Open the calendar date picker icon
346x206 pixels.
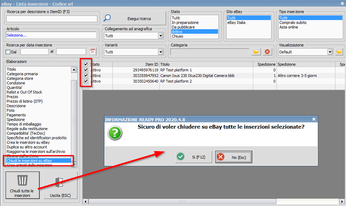[x=92, y=52]
